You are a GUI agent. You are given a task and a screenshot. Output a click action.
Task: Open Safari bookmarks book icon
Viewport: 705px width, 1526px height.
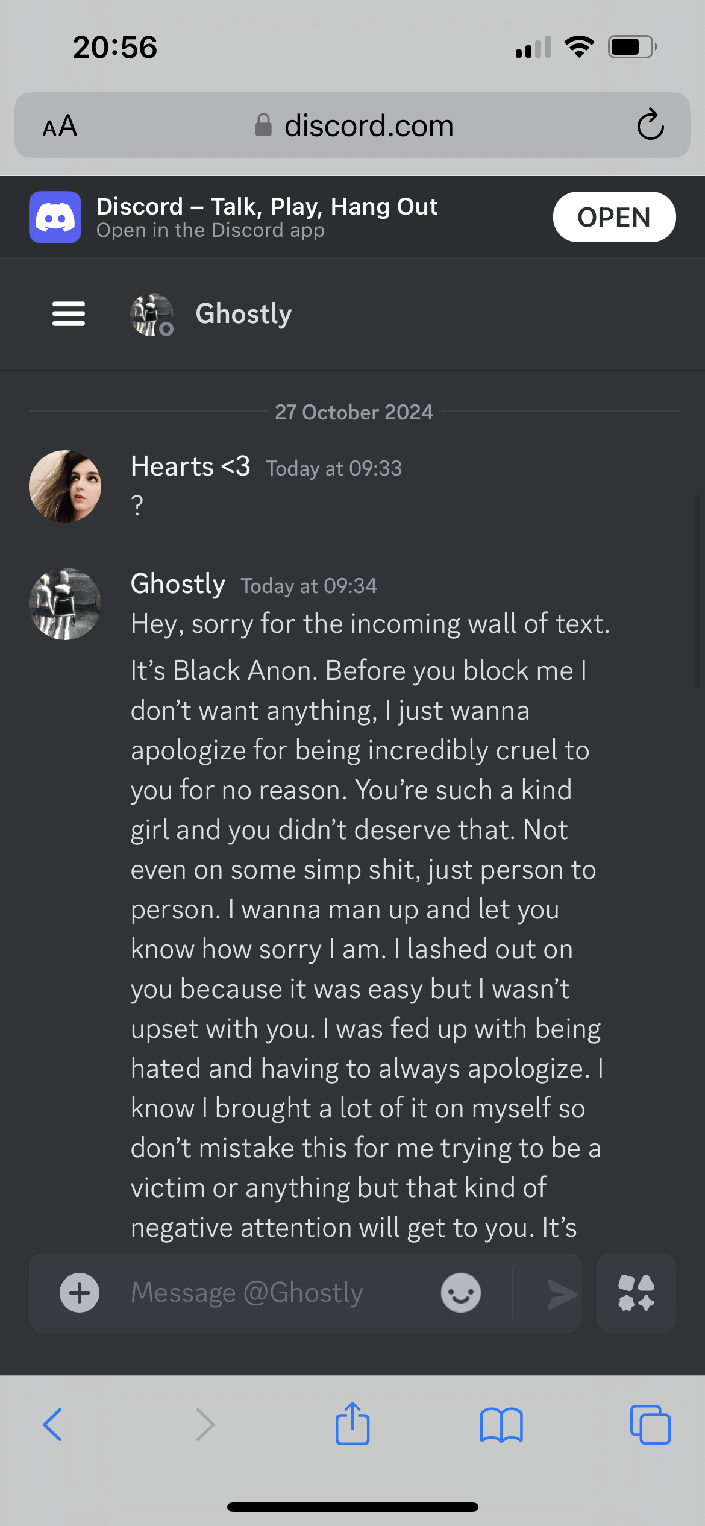coord(501,1425)
